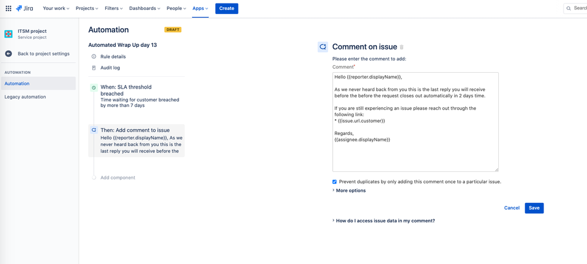587x264 pixels.
Task: Click the Audit log document icon
Action: tap(93, 68)
